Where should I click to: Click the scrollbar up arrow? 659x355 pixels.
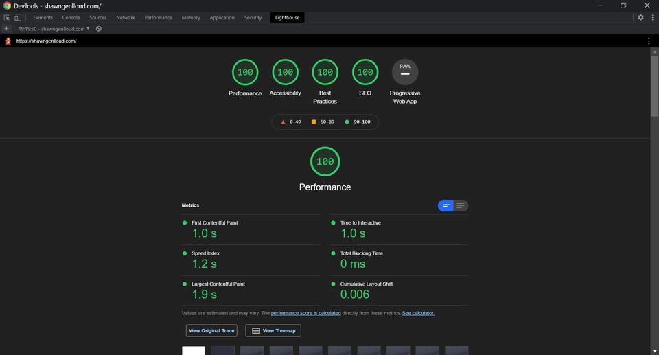coord(654,51)
